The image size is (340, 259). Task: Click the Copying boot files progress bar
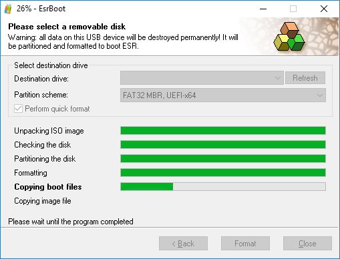pyautogui.click(x=223, y=187)
